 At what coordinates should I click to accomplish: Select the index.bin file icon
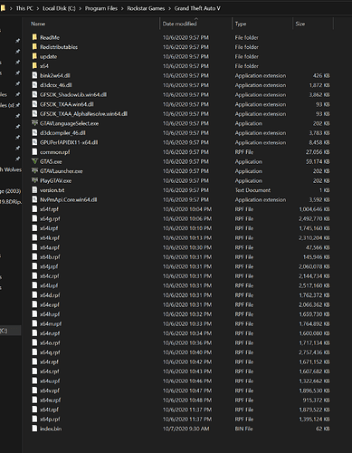(x=34, y=429)
